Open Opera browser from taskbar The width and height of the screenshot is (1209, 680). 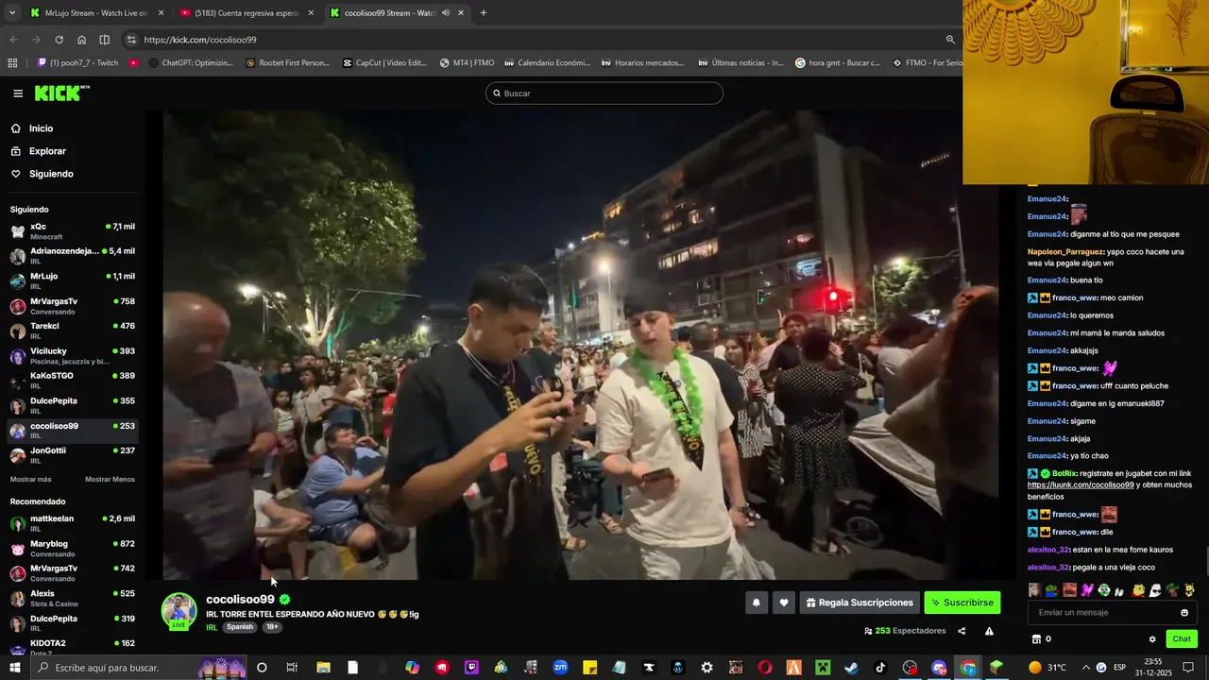coord(765,668)
